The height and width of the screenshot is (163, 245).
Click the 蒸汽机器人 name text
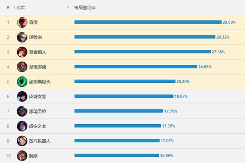(x=40, y=141)
